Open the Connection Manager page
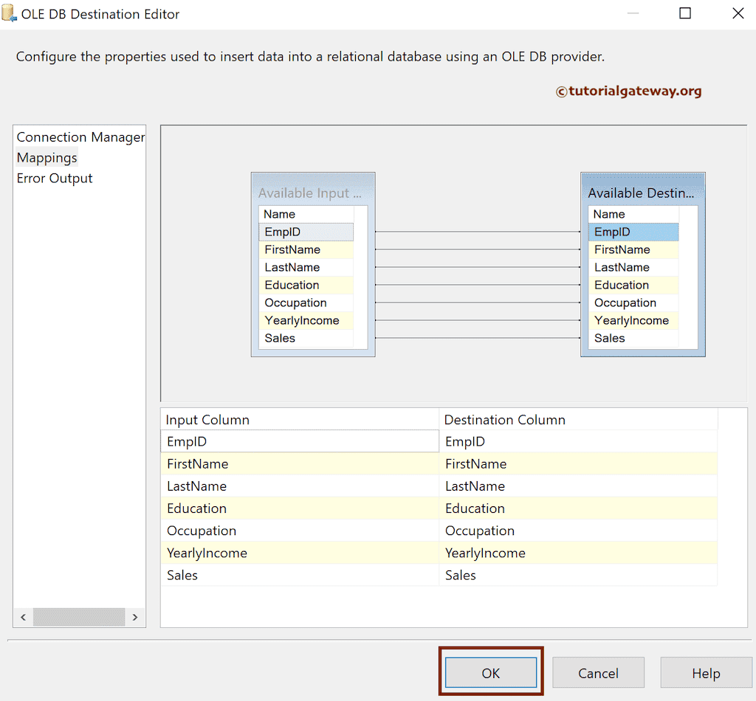Screen dimensions: 756x701 [x=80, y=137]
